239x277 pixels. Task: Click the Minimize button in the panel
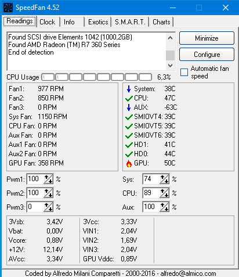[207, 38]
